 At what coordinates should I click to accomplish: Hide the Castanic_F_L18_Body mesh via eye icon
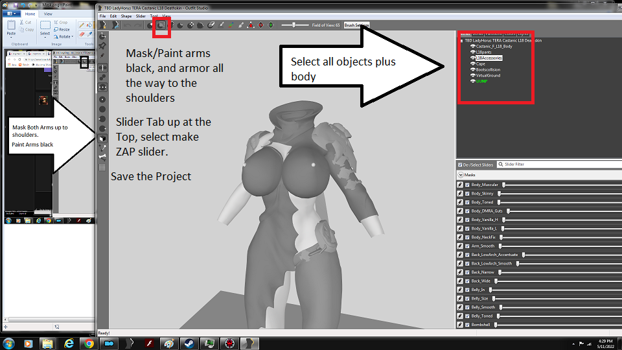click(x=472, y=46)
